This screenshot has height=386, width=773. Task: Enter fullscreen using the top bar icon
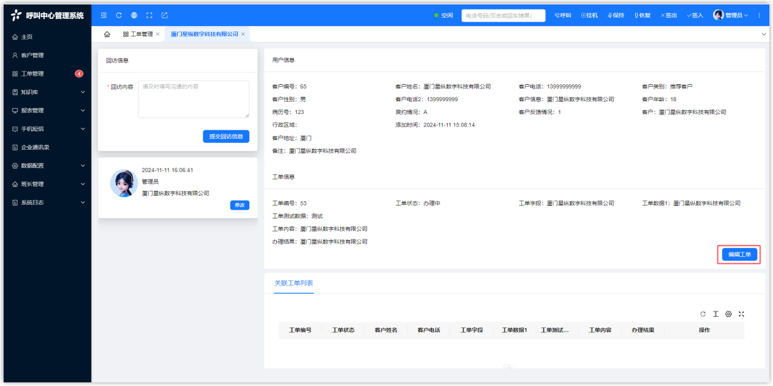pyautogui.click(x=149, y=15)
